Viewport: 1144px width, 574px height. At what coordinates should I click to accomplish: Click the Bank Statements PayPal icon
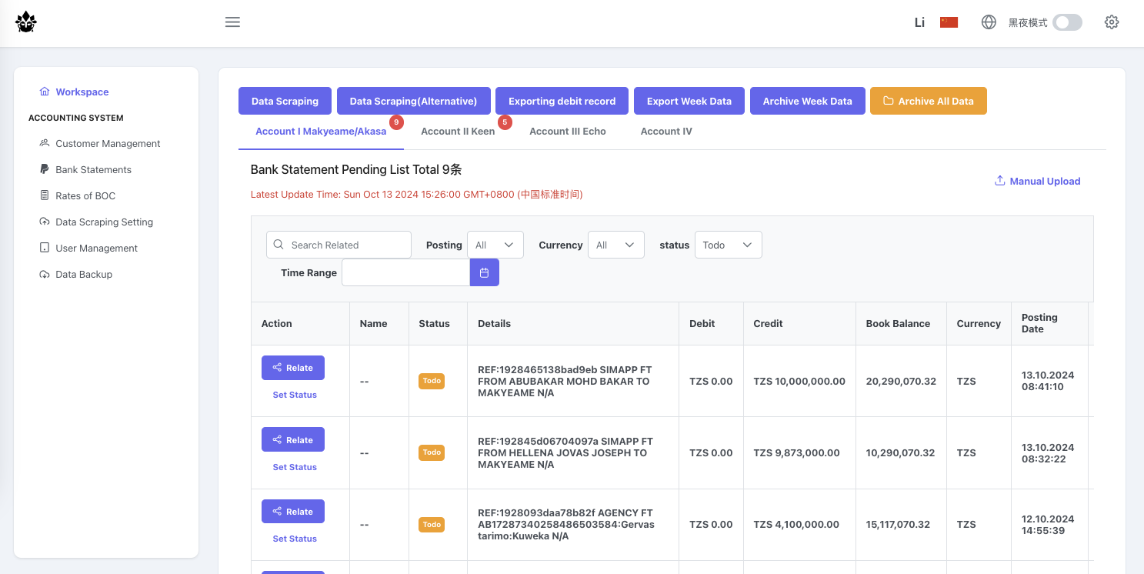click(45, 169)
